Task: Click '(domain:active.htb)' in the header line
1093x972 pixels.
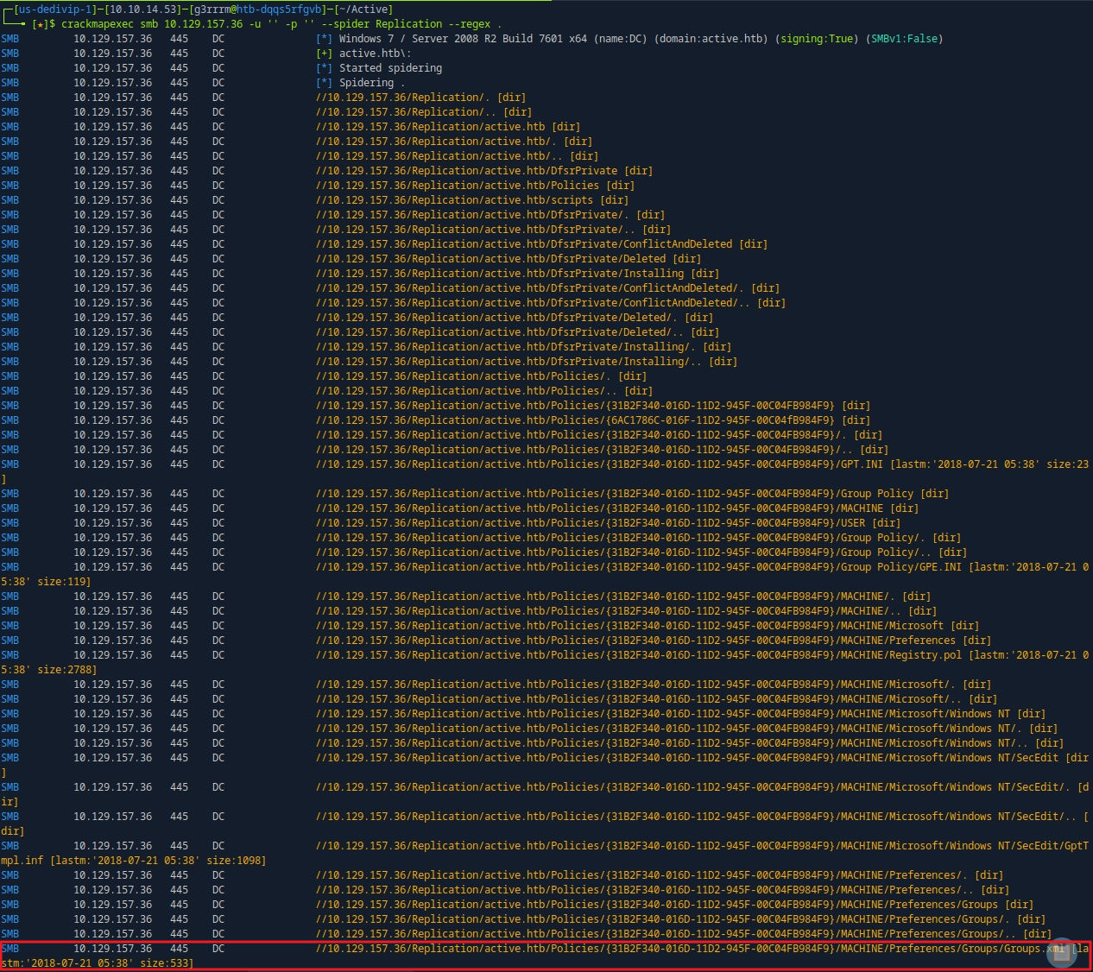Action: pos(711,39)
